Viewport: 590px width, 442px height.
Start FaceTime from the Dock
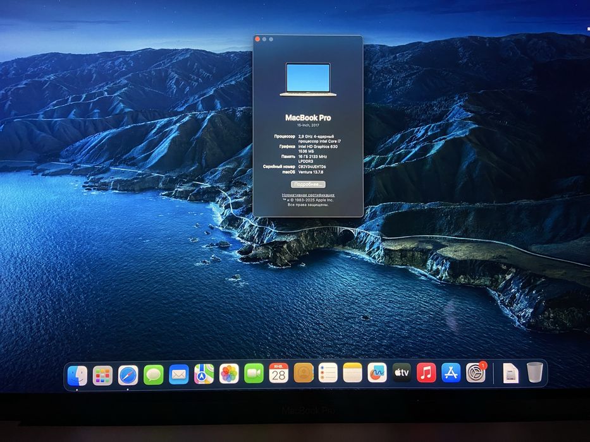(x=254, y=373)
